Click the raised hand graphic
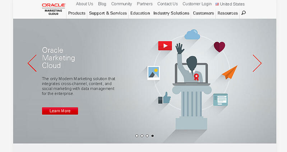287x152 pixels. [x=180, y=49]
